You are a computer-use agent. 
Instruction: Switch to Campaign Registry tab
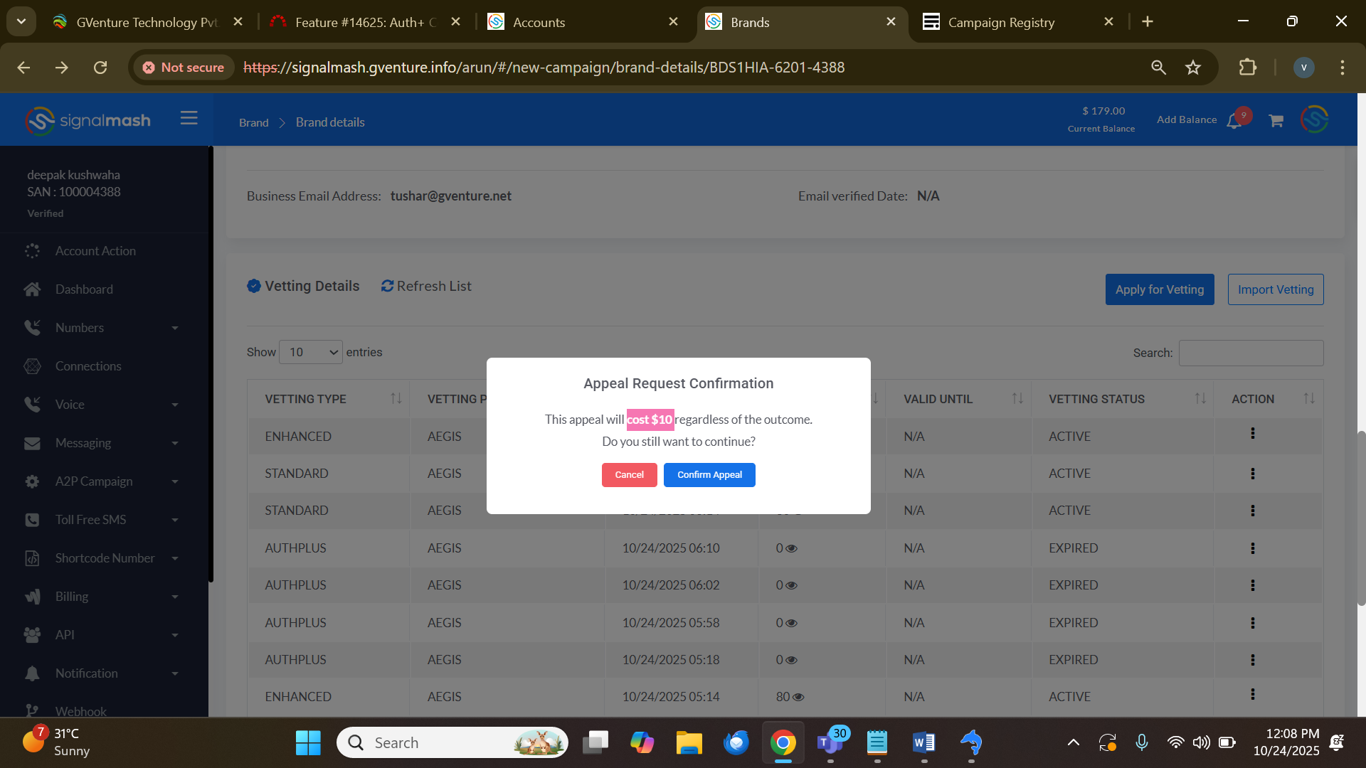point(1001,22)
